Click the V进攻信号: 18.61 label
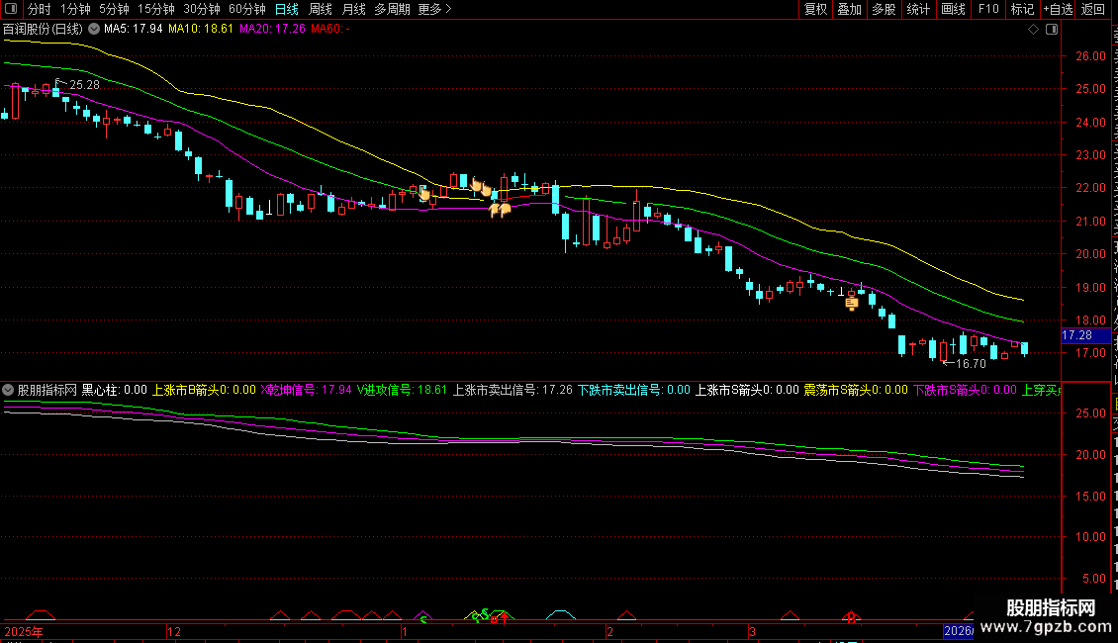The image size is (1118, 643). (402, 390)
